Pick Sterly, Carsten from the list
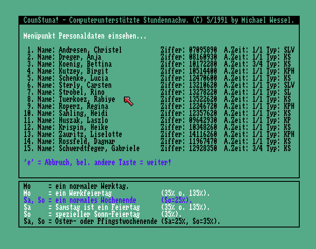 (x=159, y=85)
